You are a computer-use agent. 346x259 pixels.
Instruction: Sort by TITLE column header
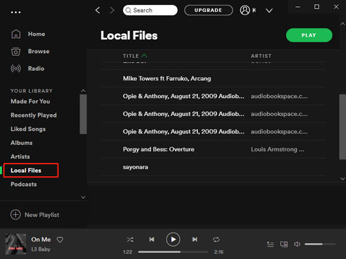pos(131,56)
